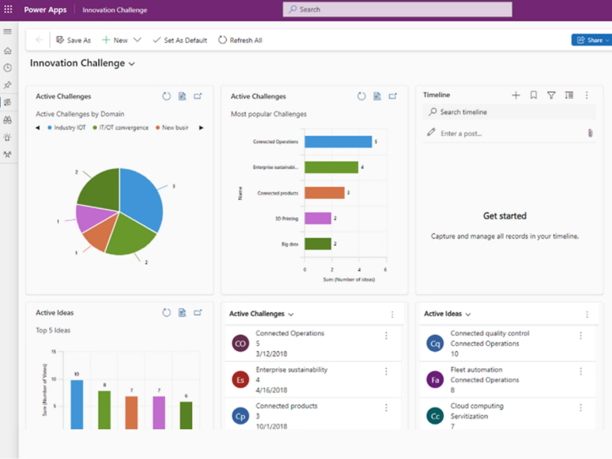Attach a file to the timeline post
This screenshot has width=612, height=459.
pos(590,133)
